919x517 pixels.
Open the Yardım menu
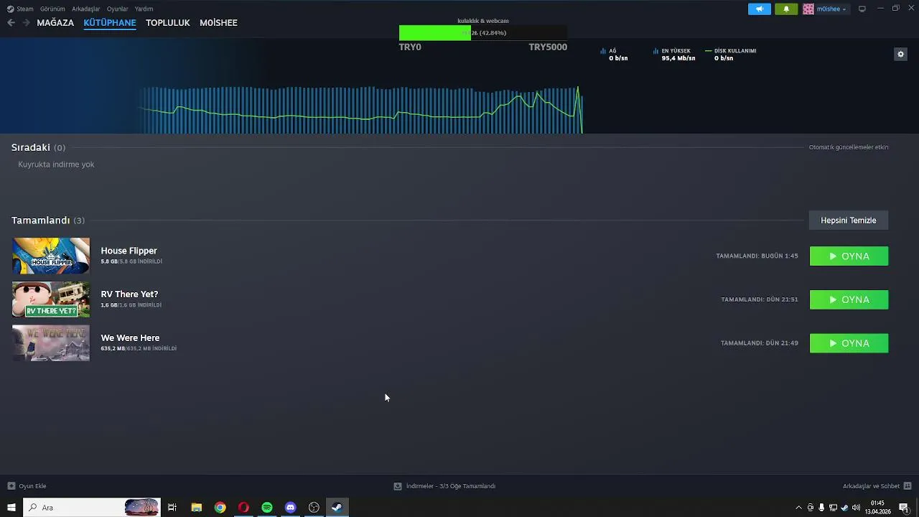[144, 9]
